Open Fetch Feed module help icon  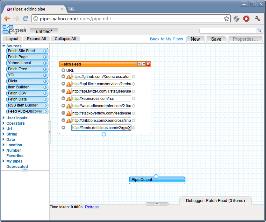[139, 64]
